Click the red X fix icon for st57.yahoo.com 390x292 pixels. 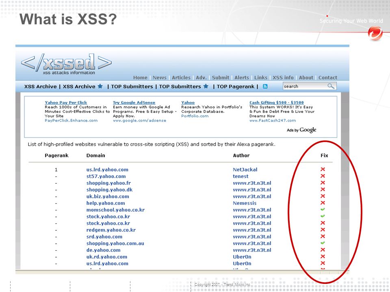coord(323,176)
